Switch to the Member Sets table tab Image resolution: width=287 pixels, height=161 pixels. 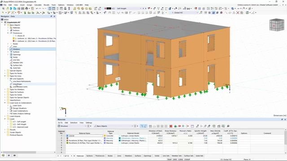(177, 156)
